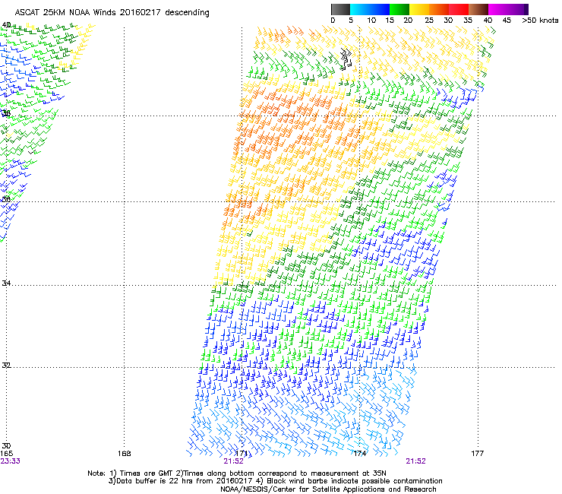Pick the red 30-35 knots legend swatch

tap(459, 9)
